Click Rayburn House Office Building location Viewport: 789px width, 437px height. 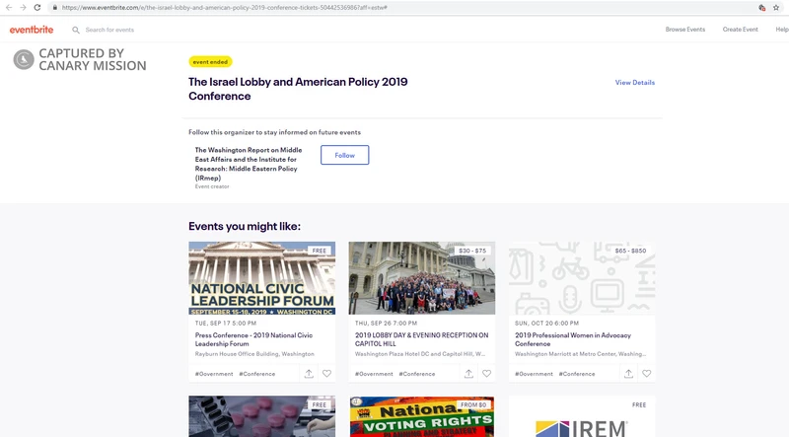(254, 354)
